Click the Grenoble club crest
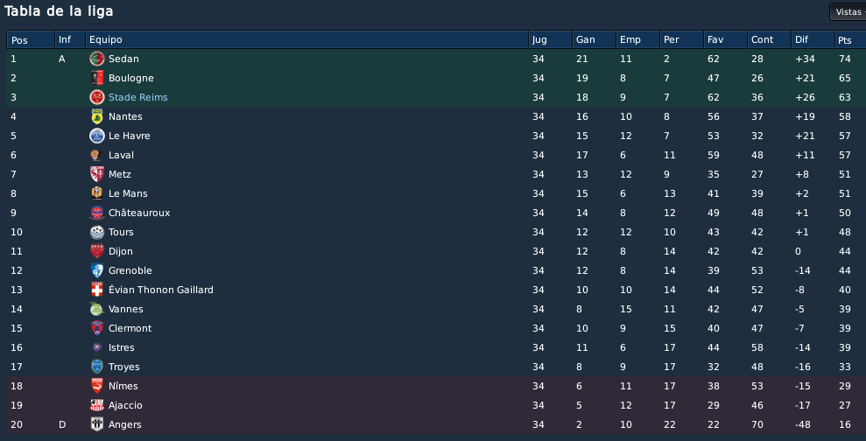 pyautogui.click(x=97, y=270)
